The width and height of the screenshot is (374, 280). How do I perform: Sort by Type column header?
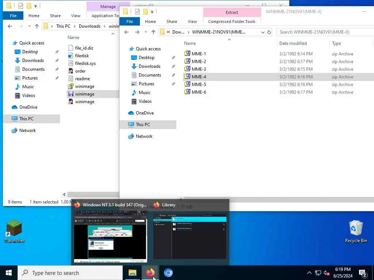336,43
